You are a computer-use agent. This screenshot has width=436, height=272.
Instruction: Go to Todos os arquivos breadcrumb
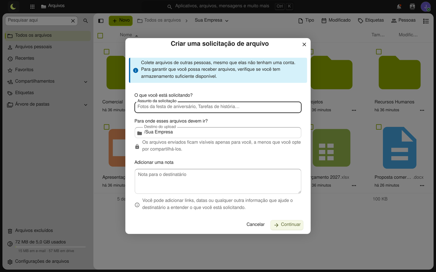pos(159,20)
